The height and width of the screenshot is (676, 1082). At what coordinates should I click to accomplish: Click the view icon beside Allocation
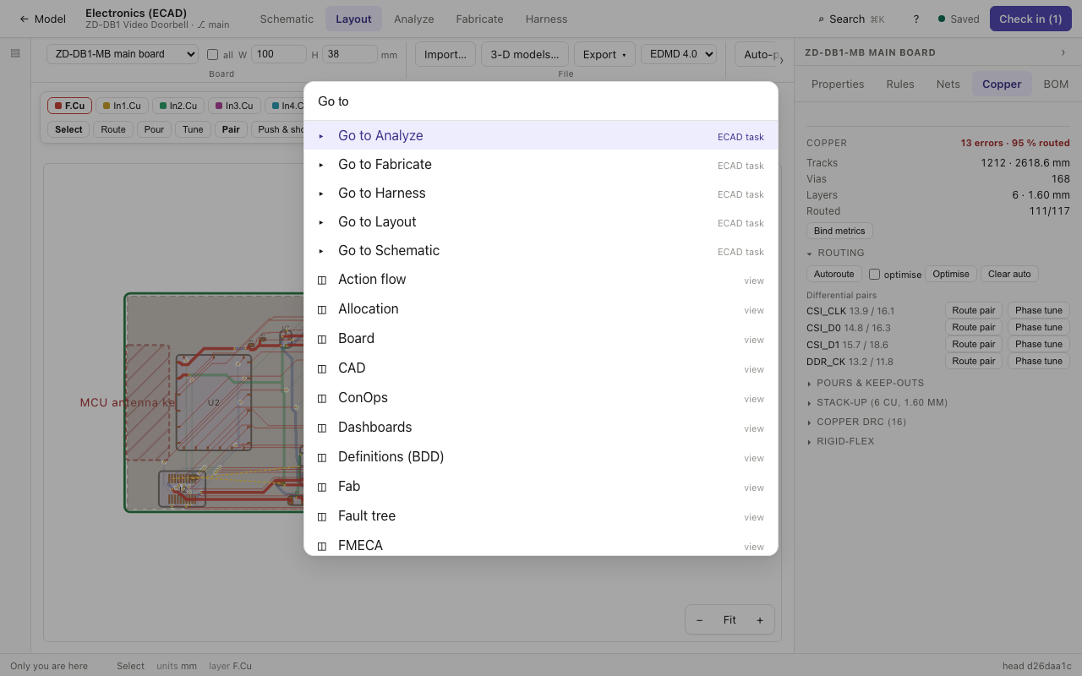(321, 309)
